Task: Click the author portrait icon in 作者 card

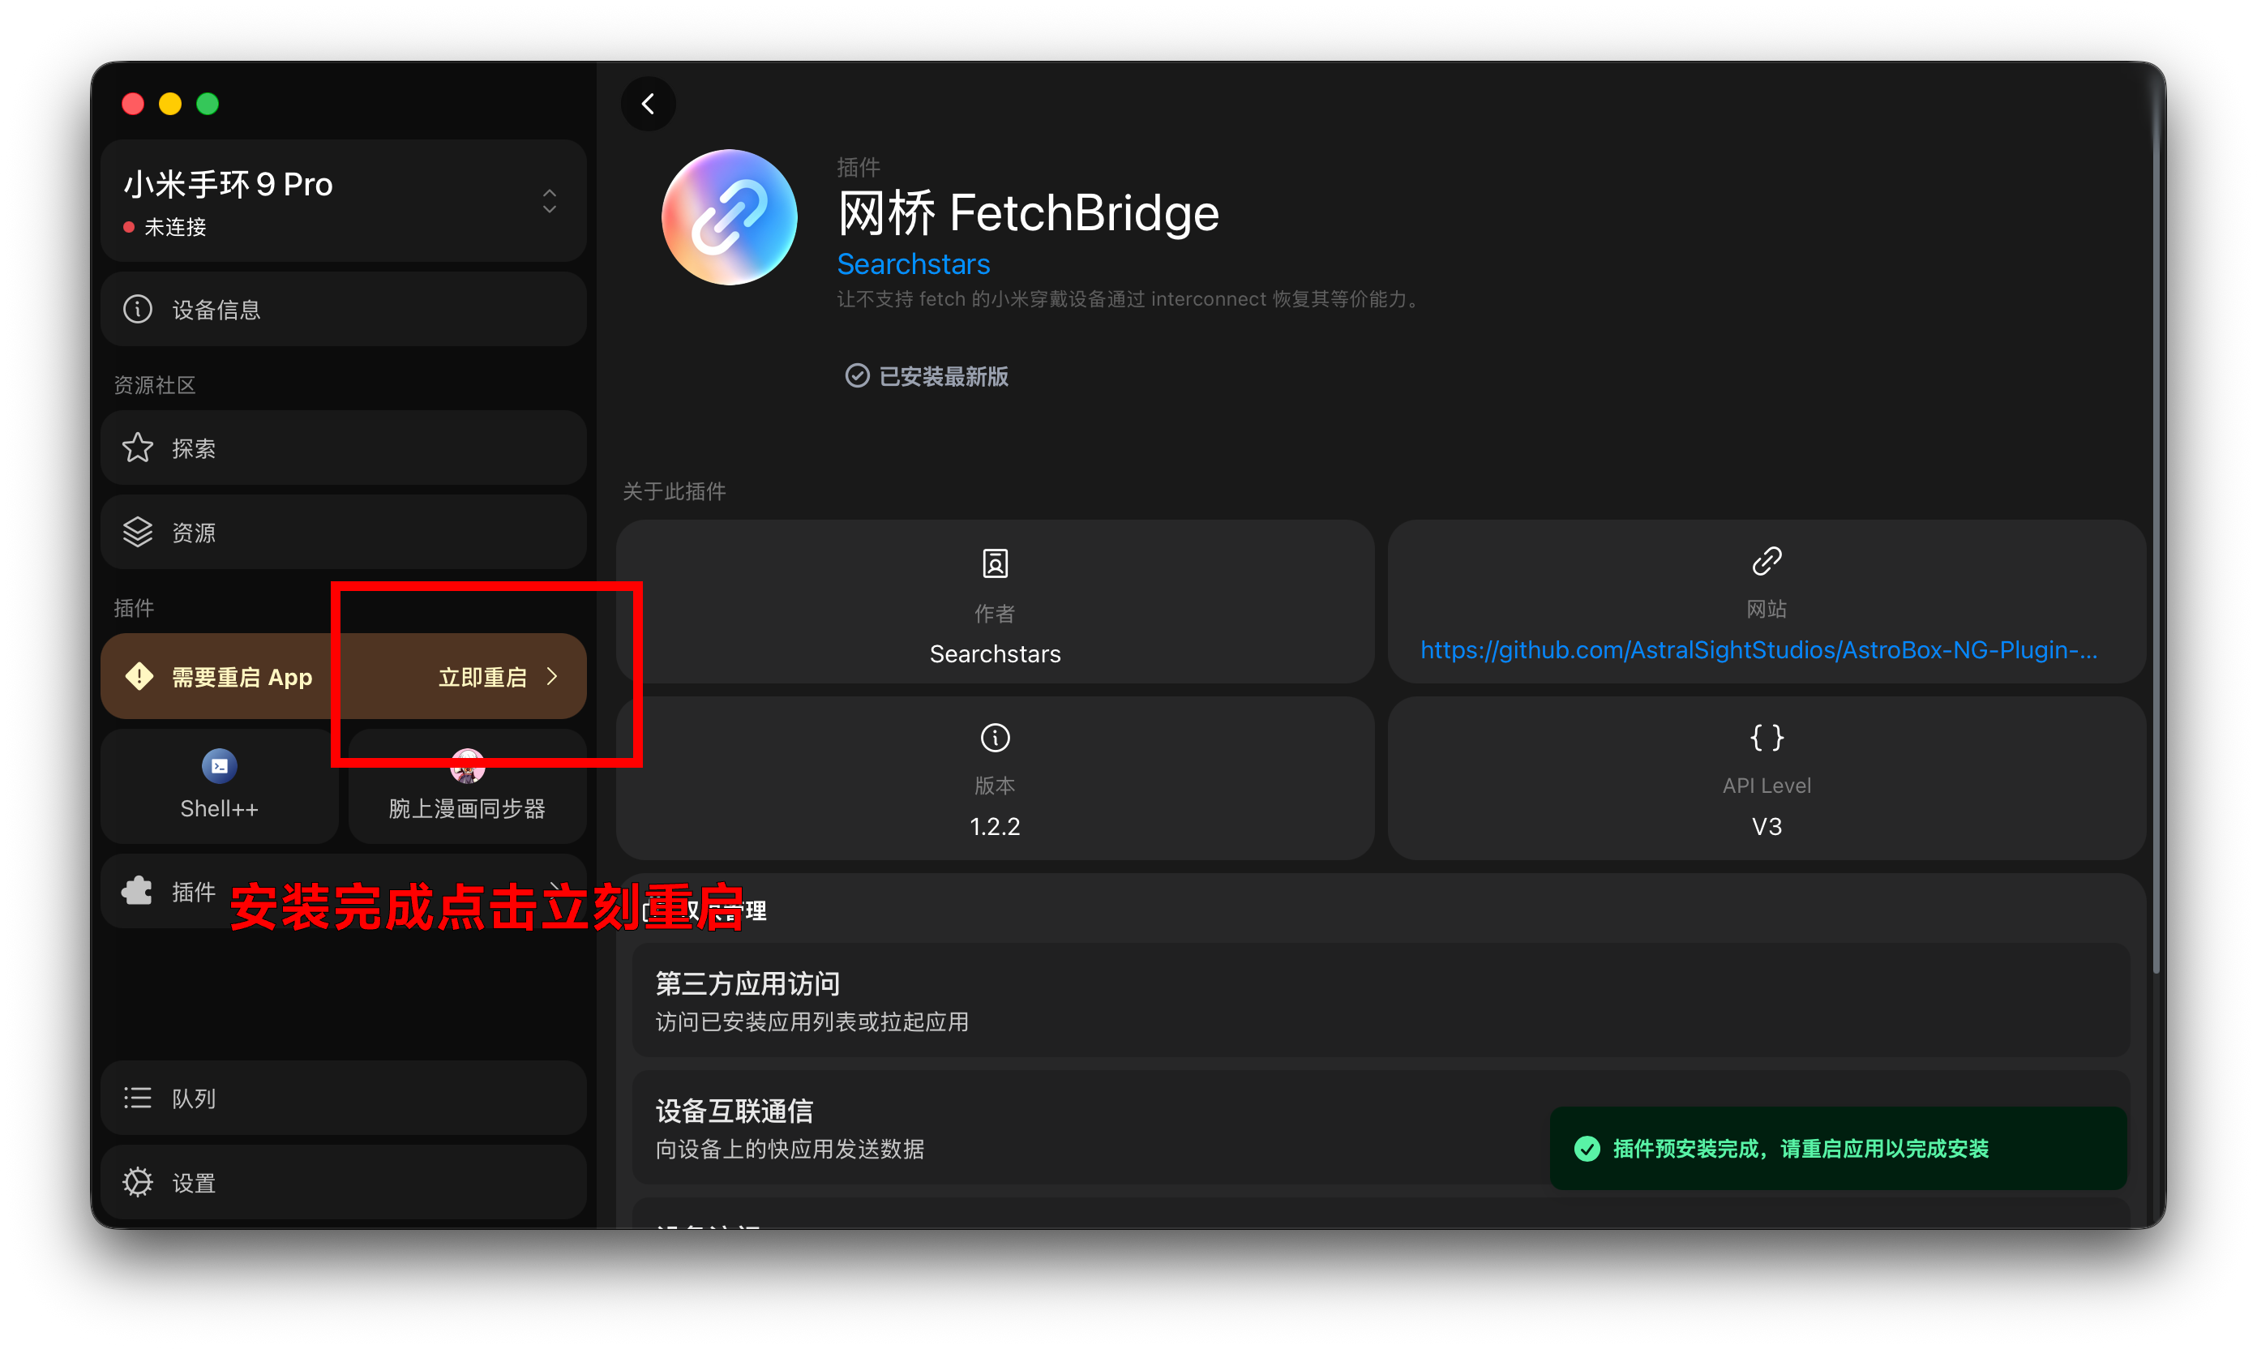Action: [x=996, y=563]
